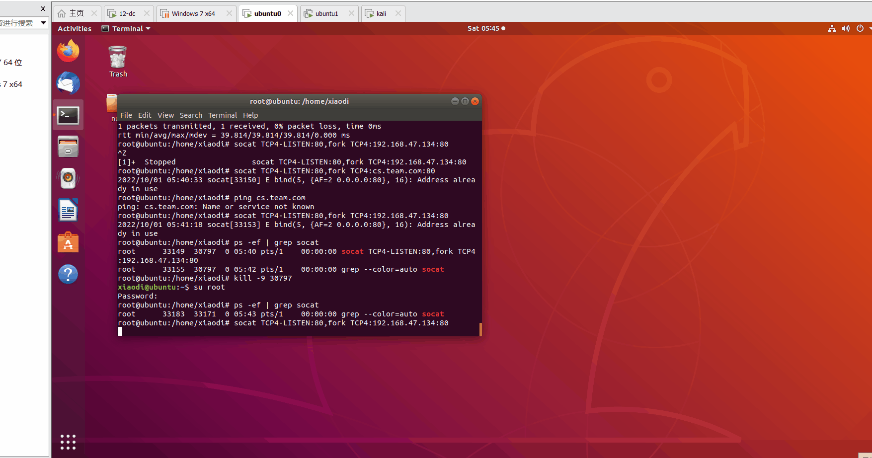Viewport: 872px width, 458px height.
Task: Open the network status icon in top bar
Action: point(832,28)
